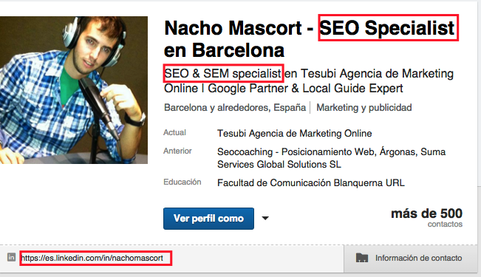Click the Barcelona y alrededores, España location
Screen dimensions: 481x277
pyautogui.click(x=235, y=108)
